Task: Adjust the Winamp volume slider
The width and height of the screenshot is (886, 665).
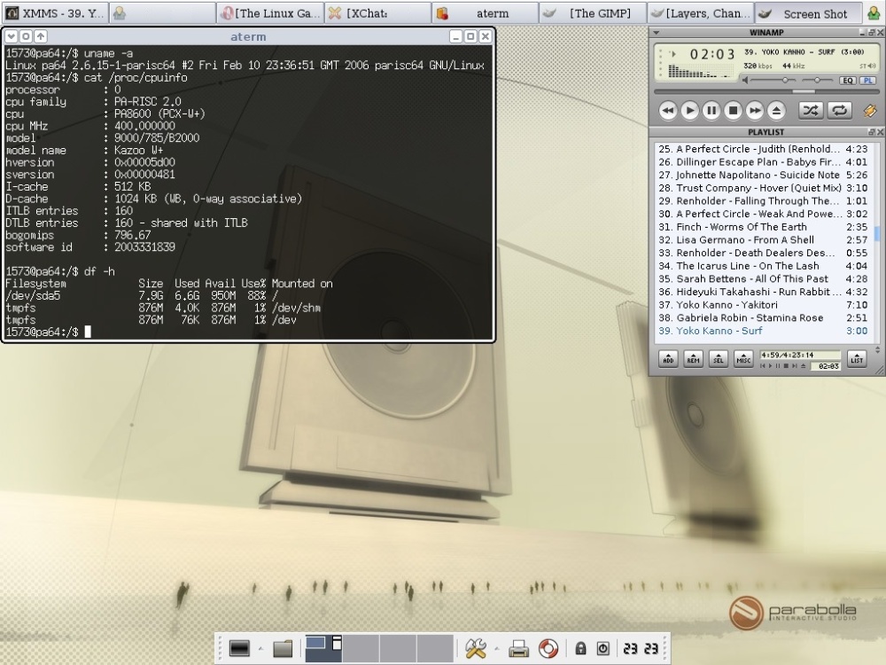Action: point(773,81)
